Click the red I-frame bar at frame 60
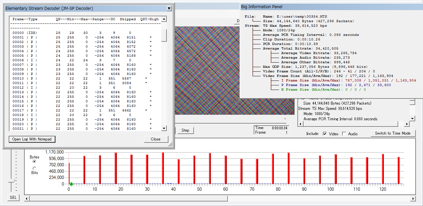 (226, 169)
